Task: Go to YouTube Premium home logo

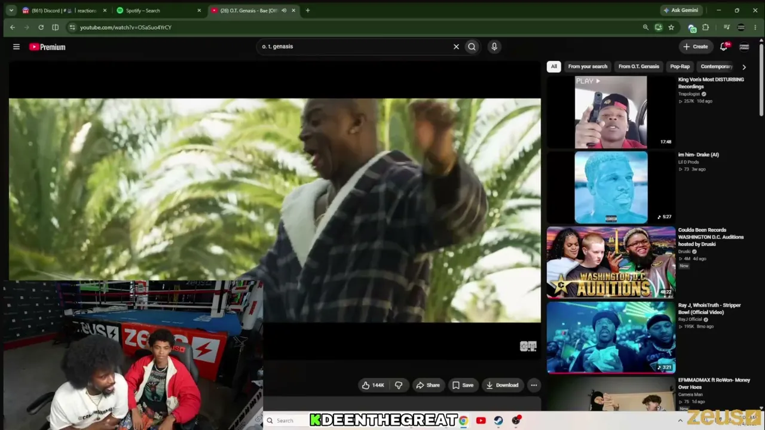Action: 47,47
